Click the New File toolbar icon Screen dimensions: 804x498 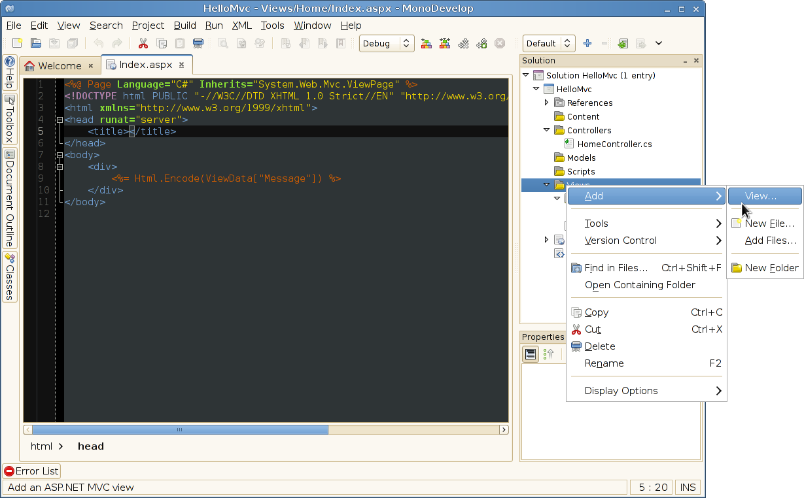pyautogui.click(x=18, y=43)
